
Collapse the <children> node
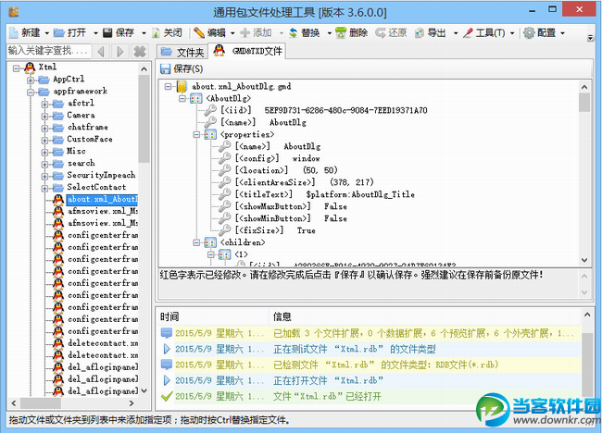pyautogui.click(x=196, y=242)
